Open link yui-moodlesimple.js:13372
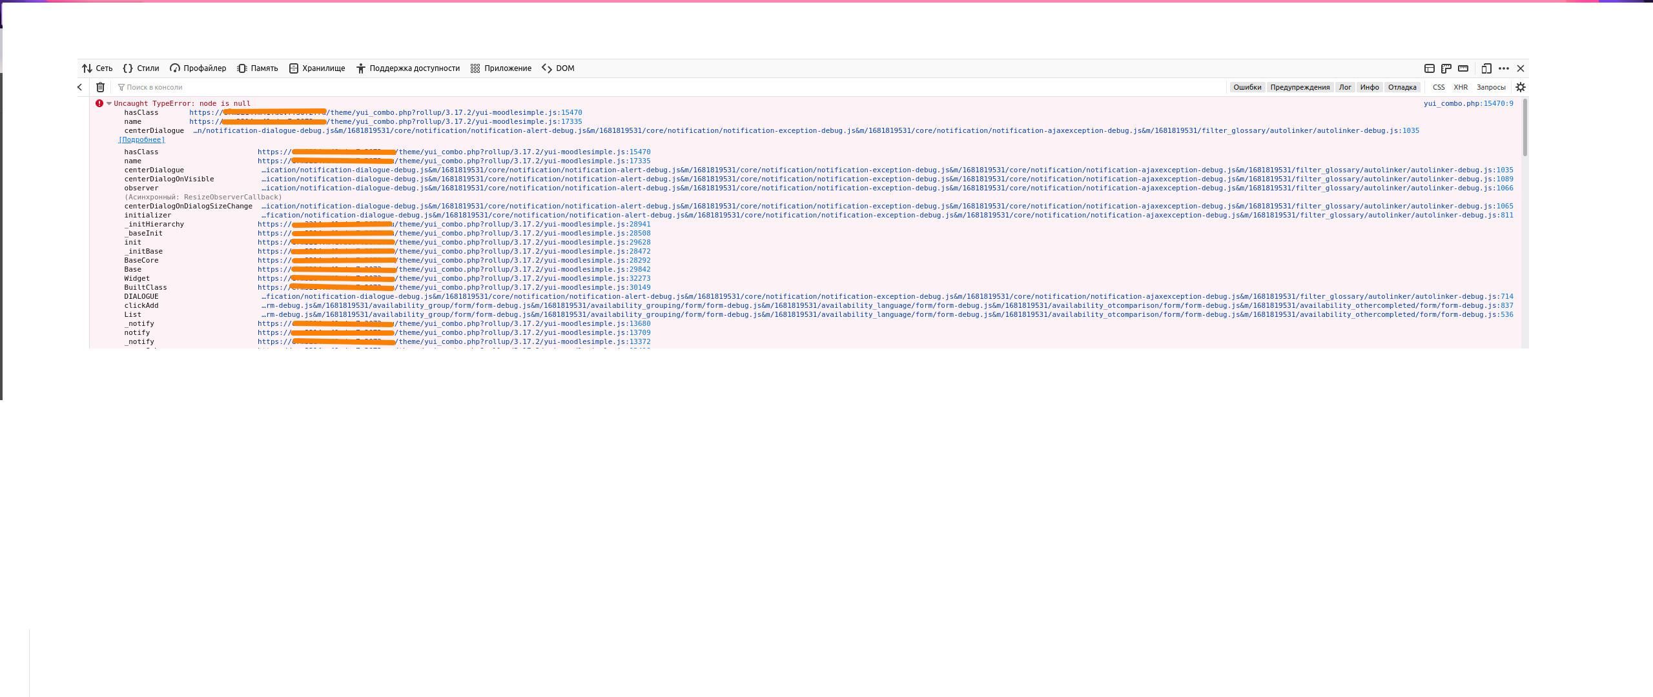 [454, 342]
